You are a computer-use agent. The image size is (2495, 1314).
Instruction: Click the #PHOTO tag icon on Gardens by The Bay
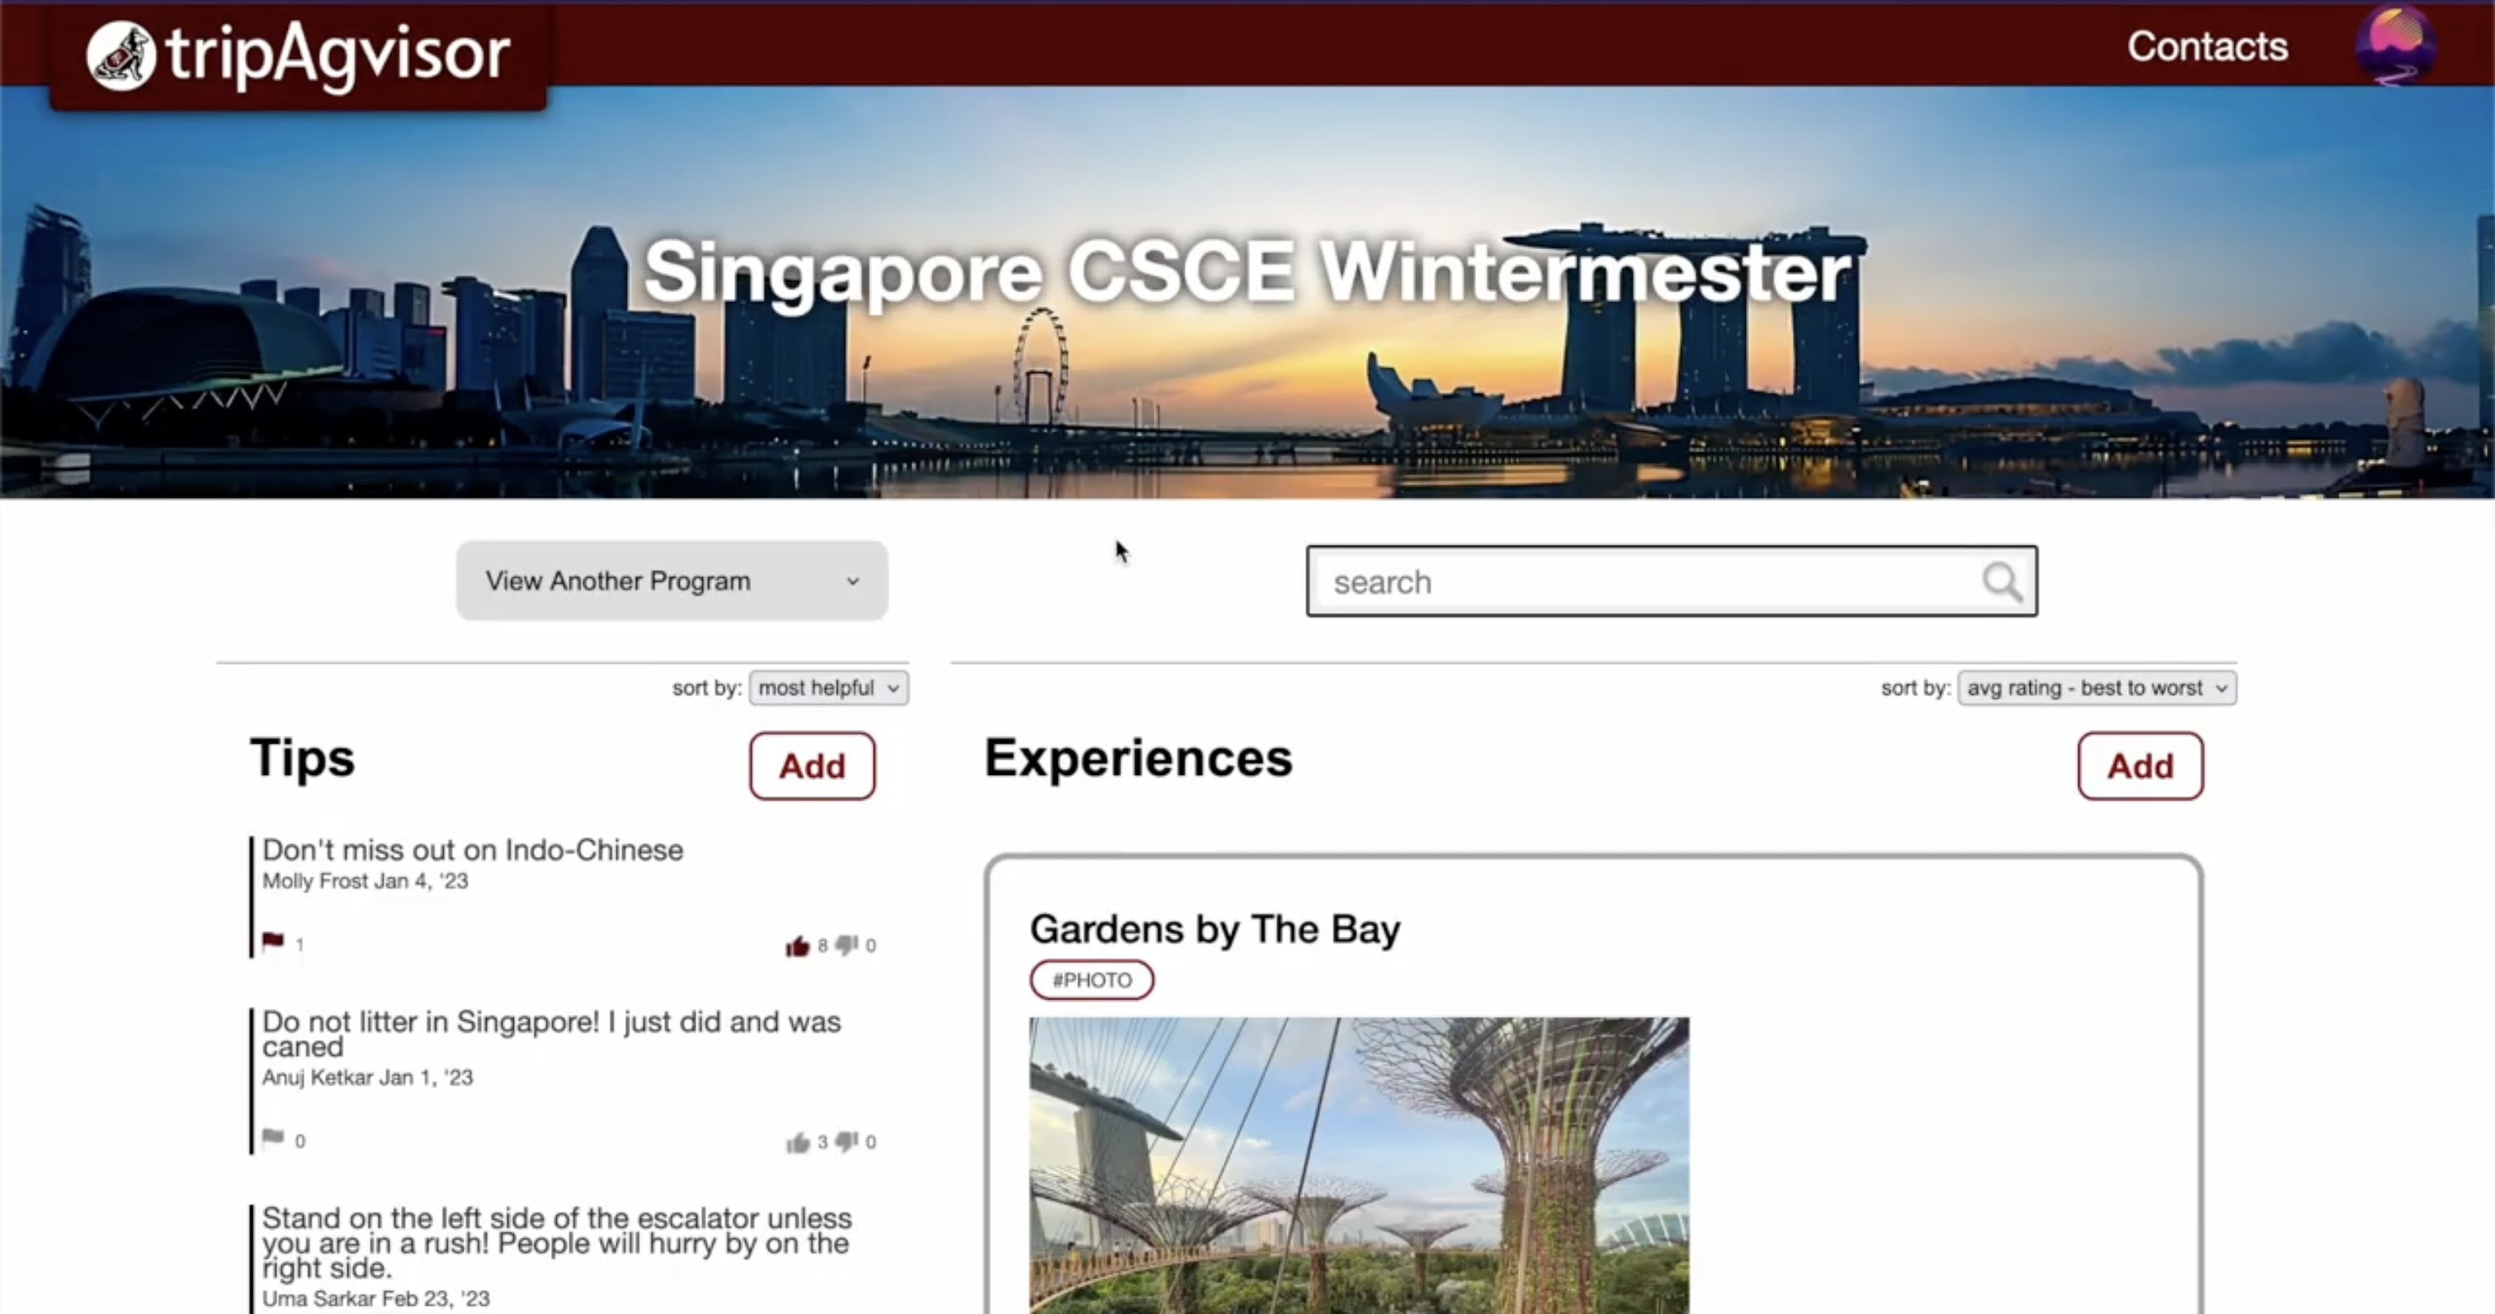(x=1091, y=979)
